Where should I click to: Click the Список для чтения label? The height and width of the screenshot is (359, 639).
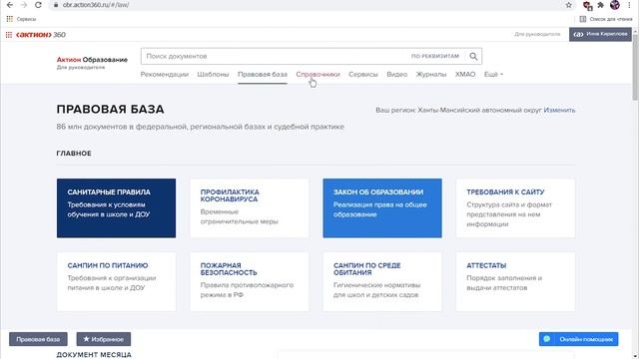click(x=611, y=19)
